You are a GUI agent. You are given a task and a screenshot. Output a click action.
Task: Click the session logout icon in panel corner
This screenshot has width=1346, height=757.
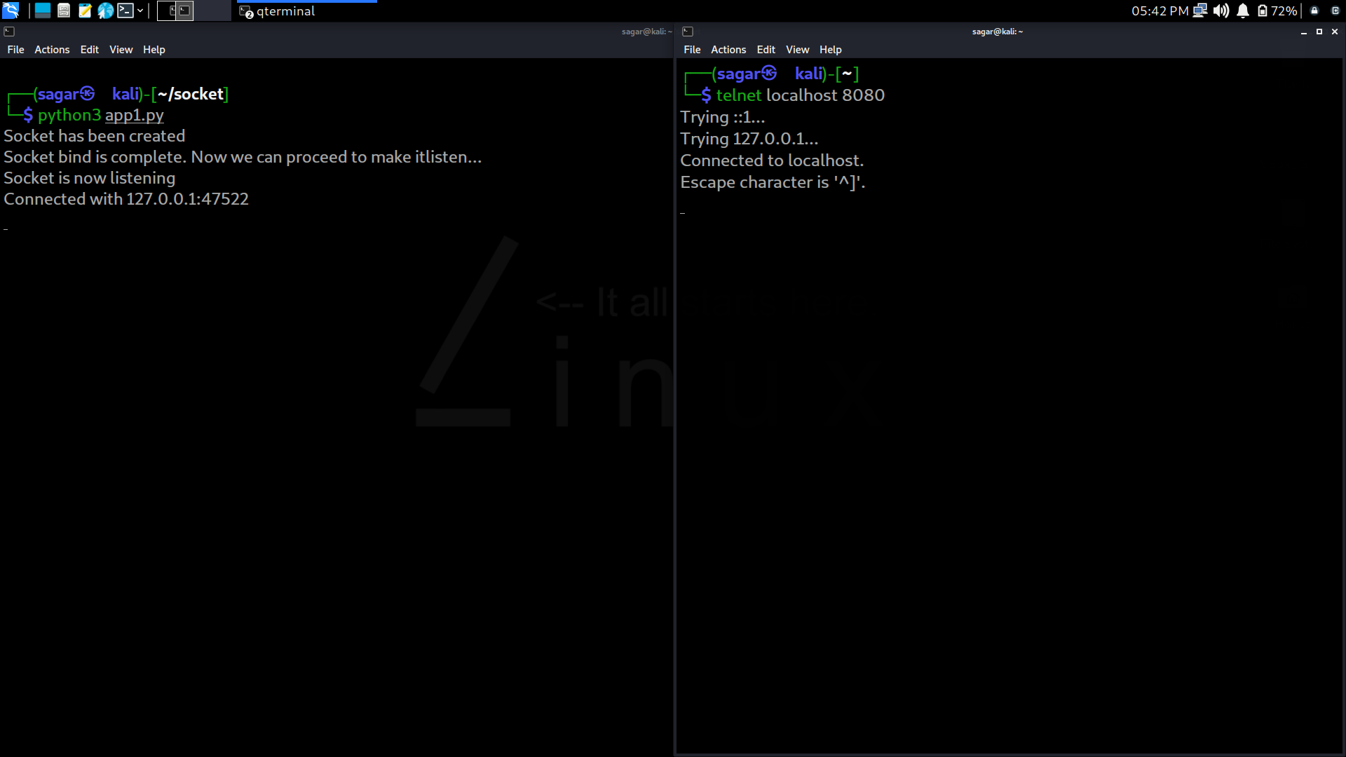tap(1335, 11)
